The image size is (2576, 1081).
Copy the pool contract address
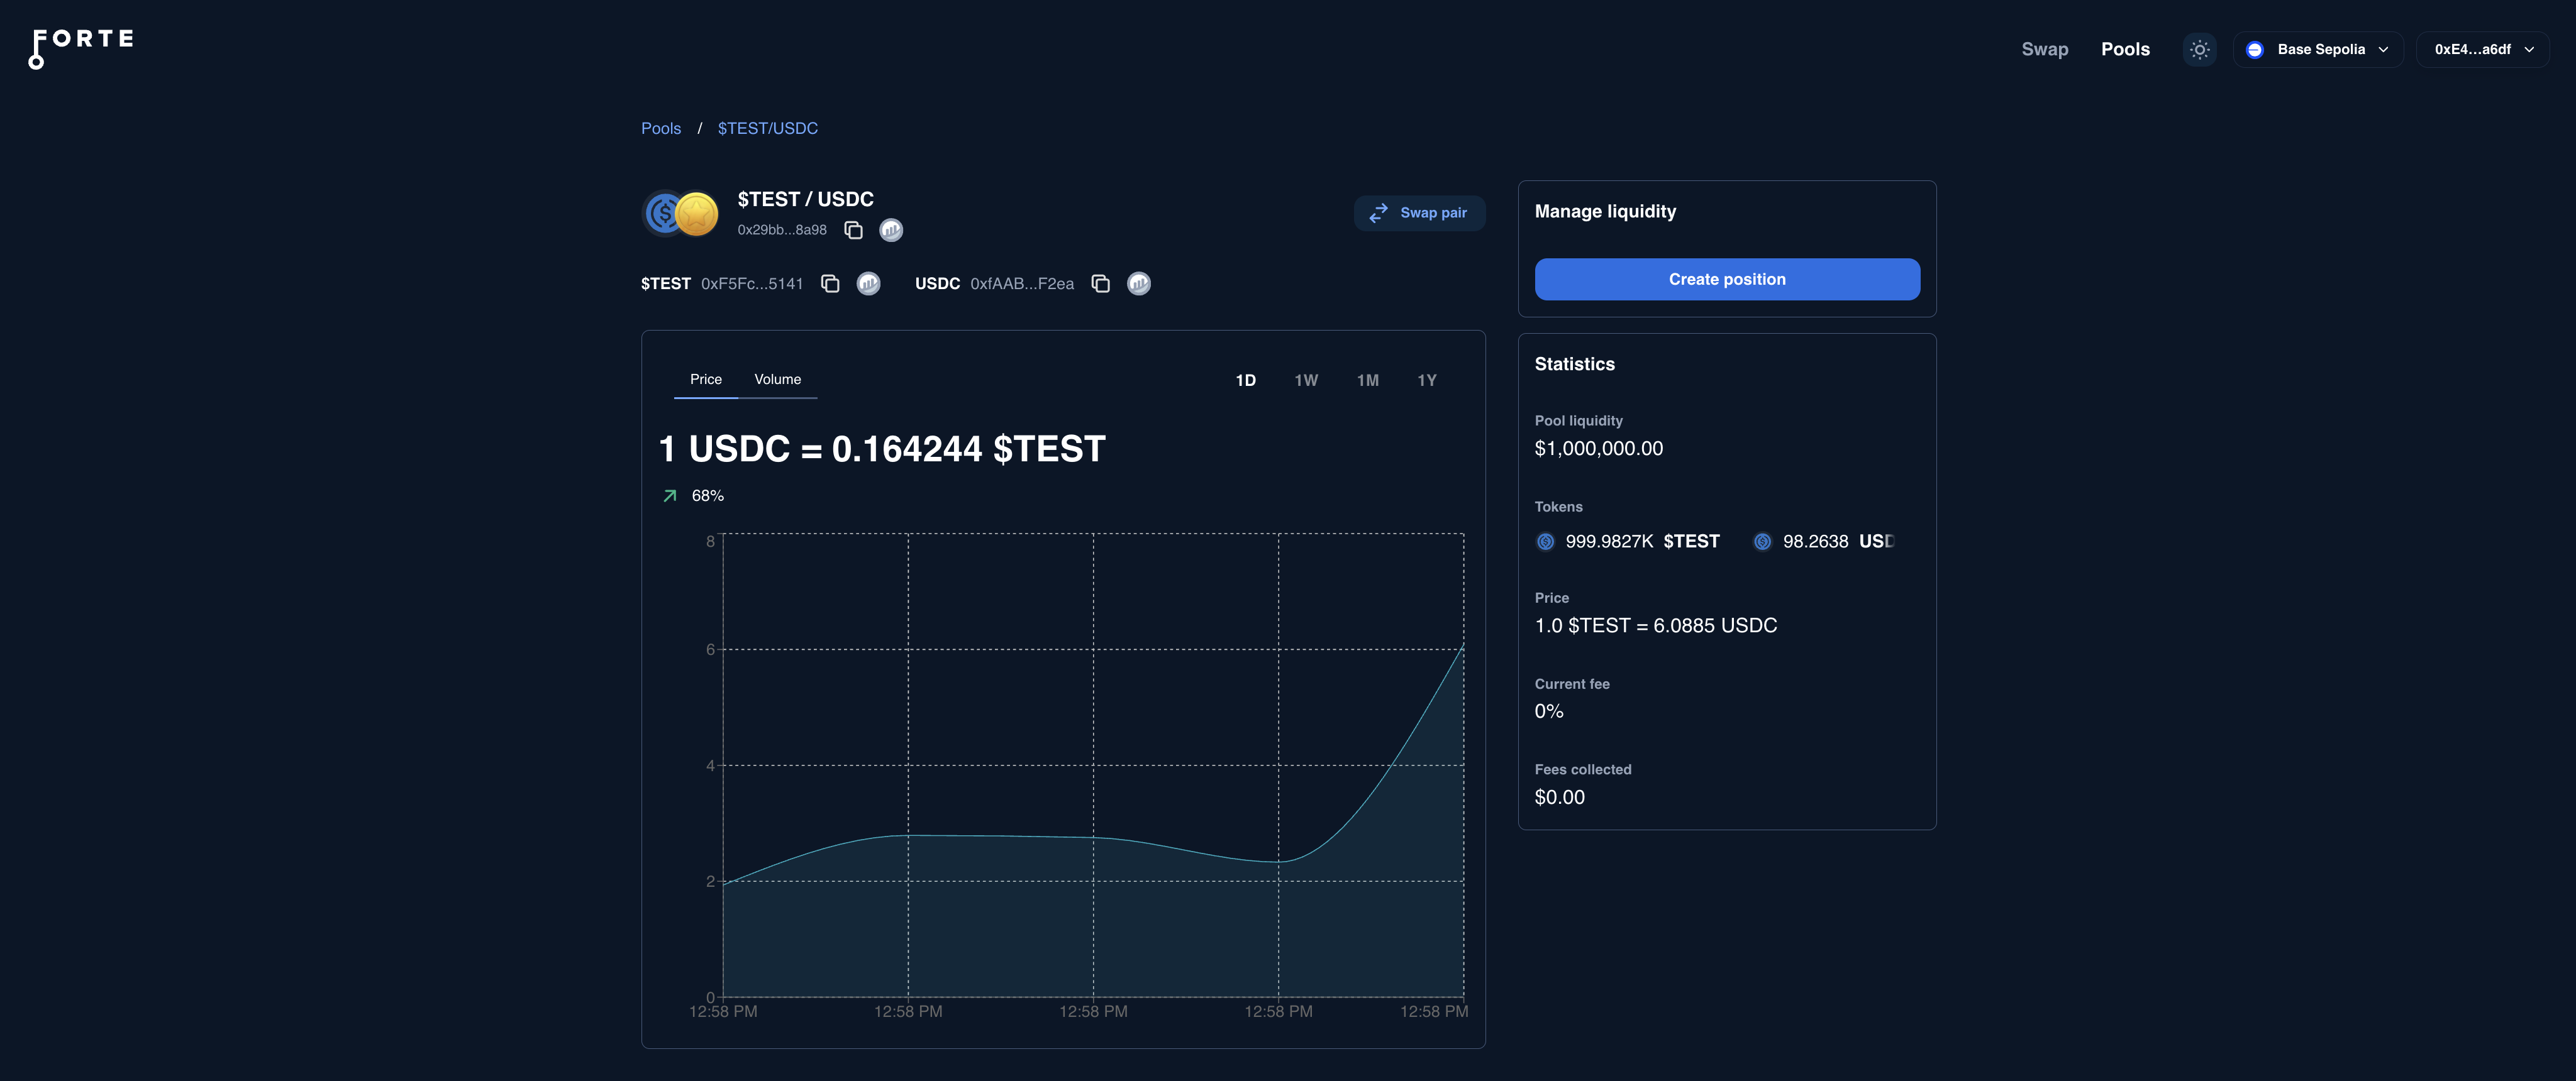(853, 230)
